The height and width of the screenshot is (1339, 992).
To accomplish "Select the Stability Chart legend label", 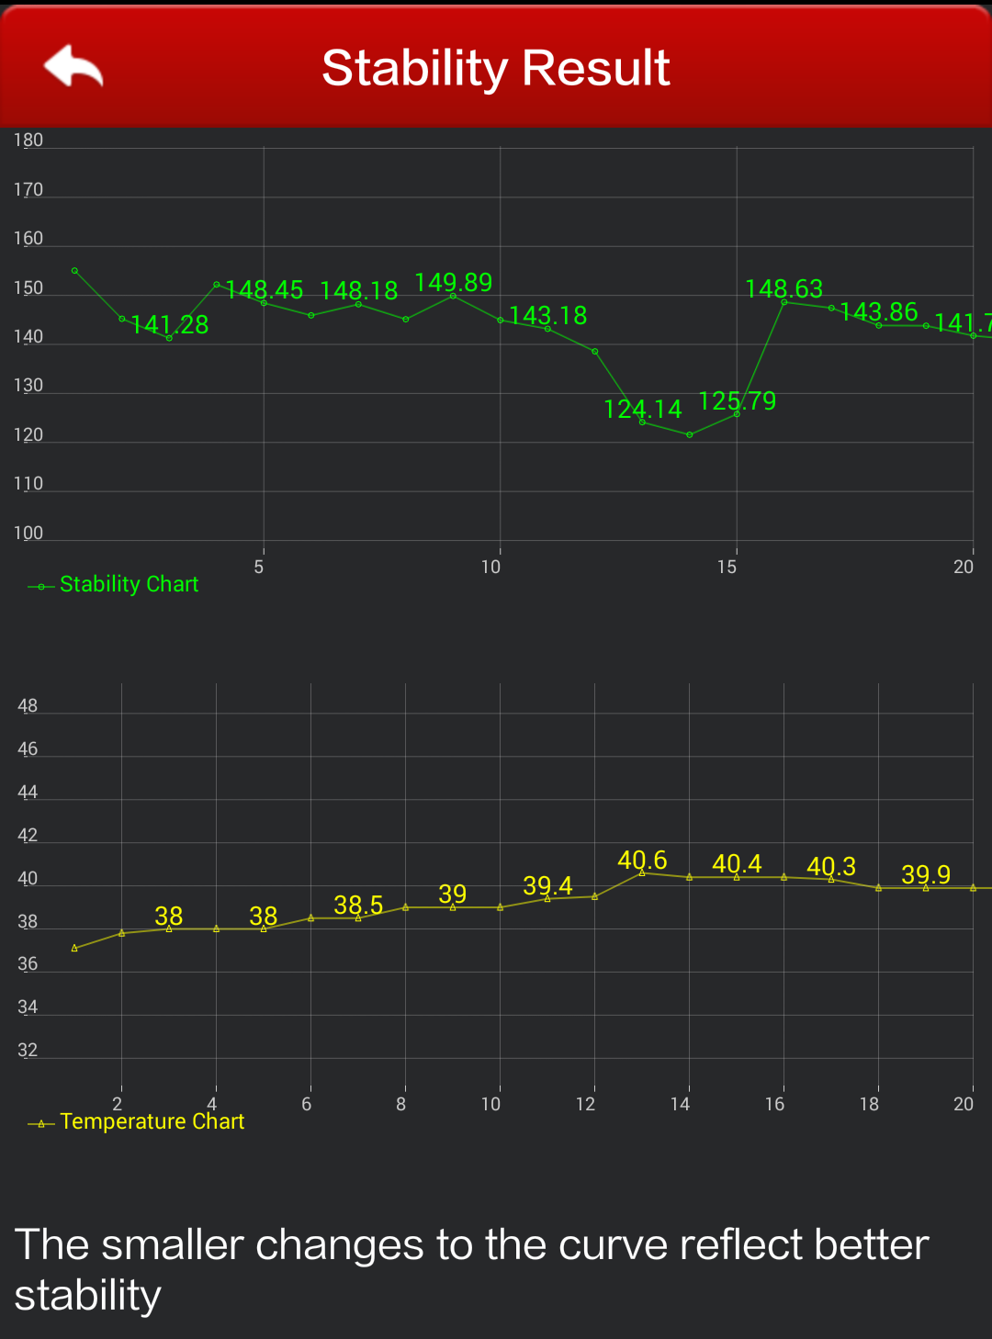I will point(129,584).
